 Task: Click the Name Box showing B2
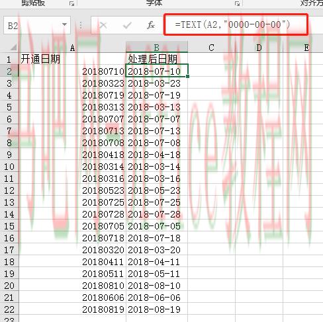tap(37, 25)
